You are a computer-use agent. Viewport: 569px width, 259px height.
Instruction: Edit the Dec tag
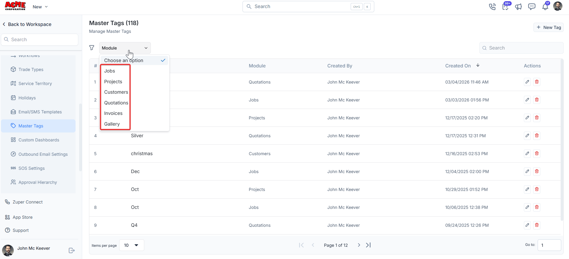(x=527, y=171)
